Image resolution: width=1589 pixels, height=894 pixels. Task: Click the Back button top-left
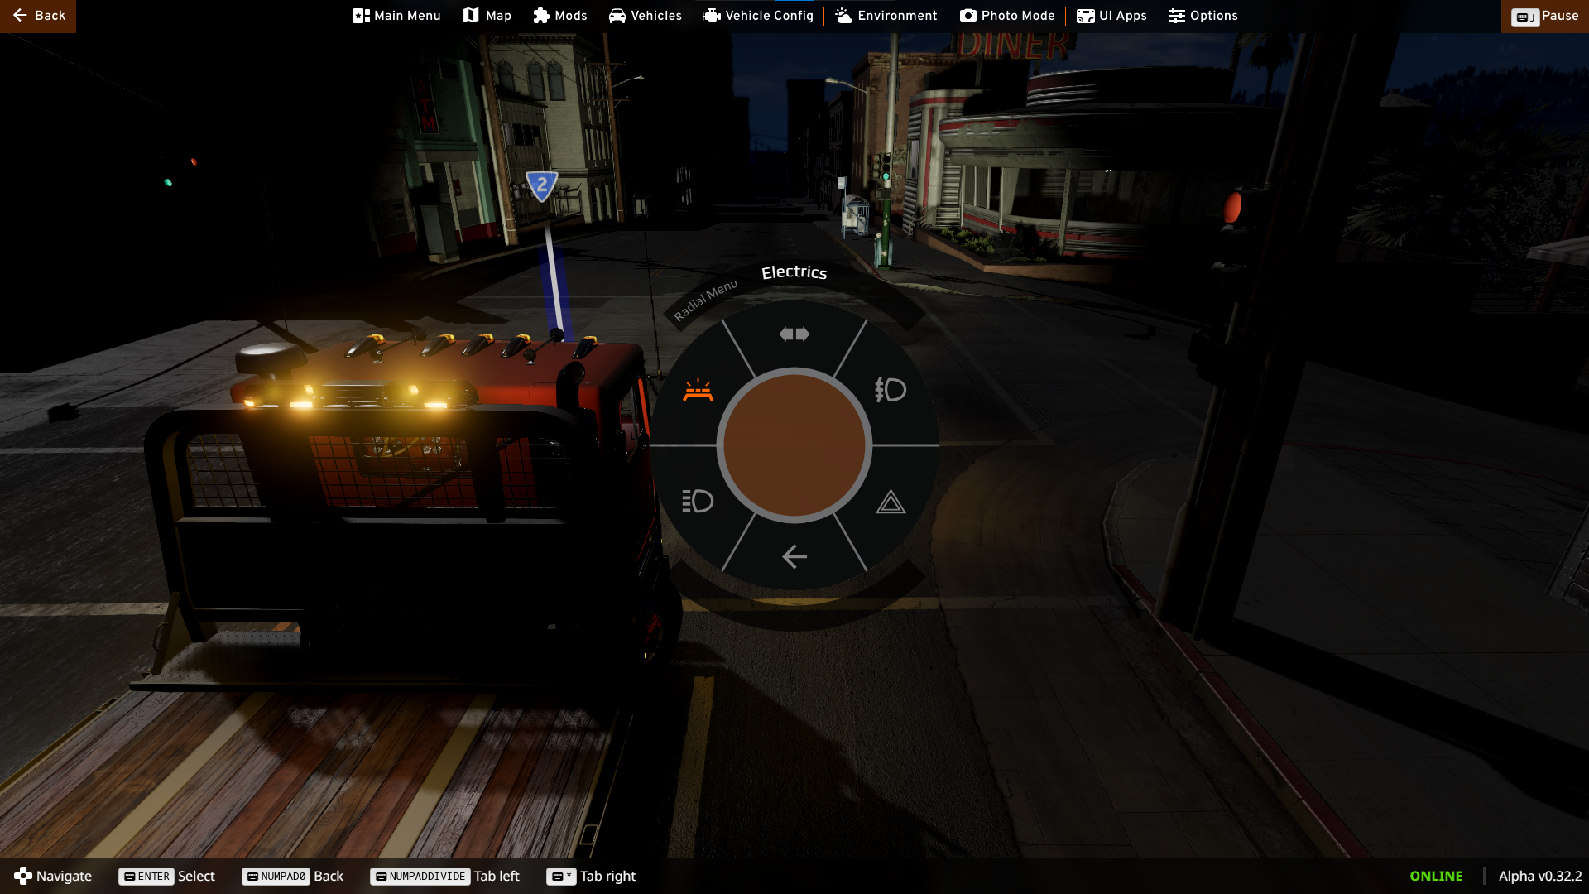tap(38, 16)
